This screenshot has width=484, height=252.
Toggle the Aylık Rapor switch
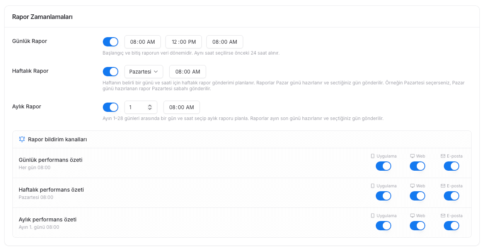pyautogui.click(x=111, y=107)
